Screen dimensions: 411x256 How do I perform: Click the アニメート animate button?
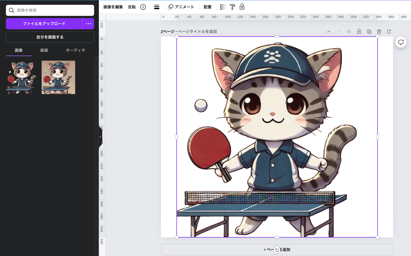(x=181, y=7)
